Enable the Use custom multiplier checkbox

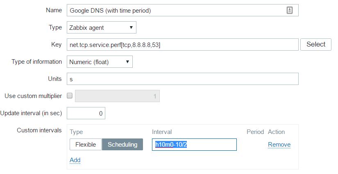point(70,96)
